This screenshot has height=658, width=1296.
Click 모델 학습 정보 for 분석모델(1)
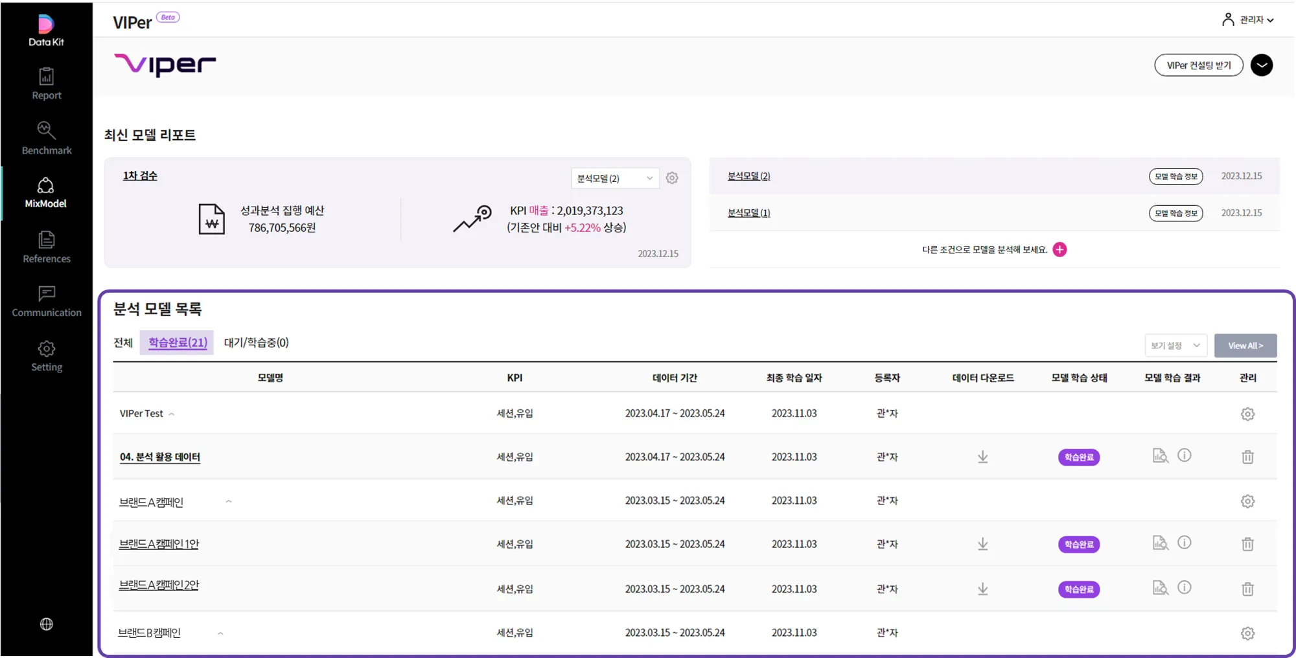click(1175, 213)
